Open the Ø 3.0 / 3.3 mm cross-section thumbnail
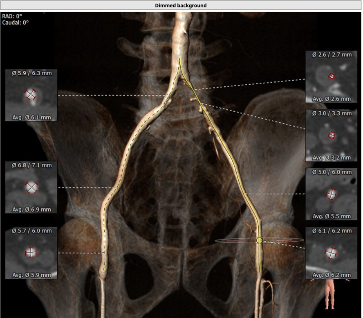363x318 pixels. coord(331,135)
